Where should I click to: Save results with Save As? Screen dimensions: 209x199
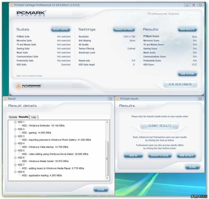click(x=133, y=156)
